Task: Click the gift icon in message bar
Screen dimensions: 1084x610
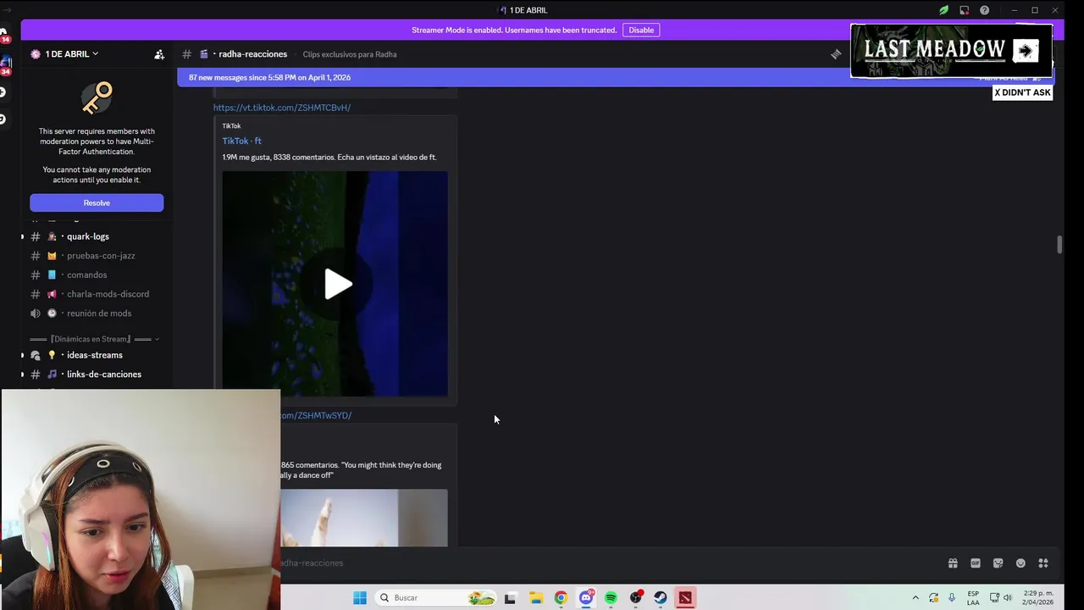Action: (953, 563)
